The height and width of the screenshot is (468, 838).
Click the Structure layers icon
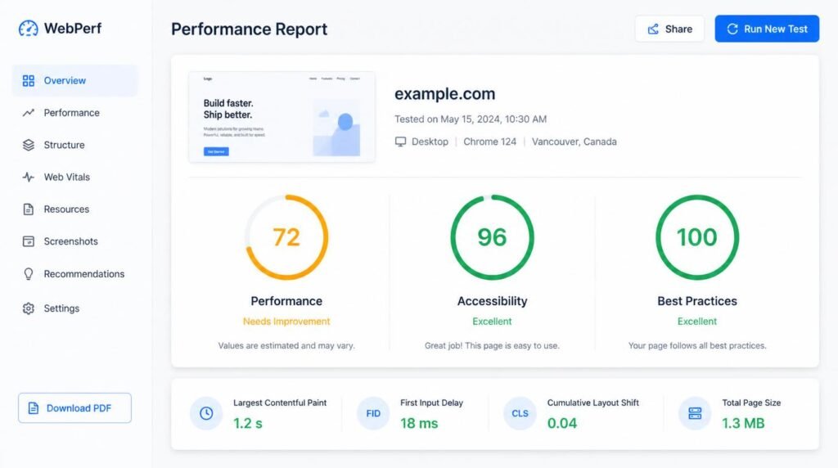29,145
